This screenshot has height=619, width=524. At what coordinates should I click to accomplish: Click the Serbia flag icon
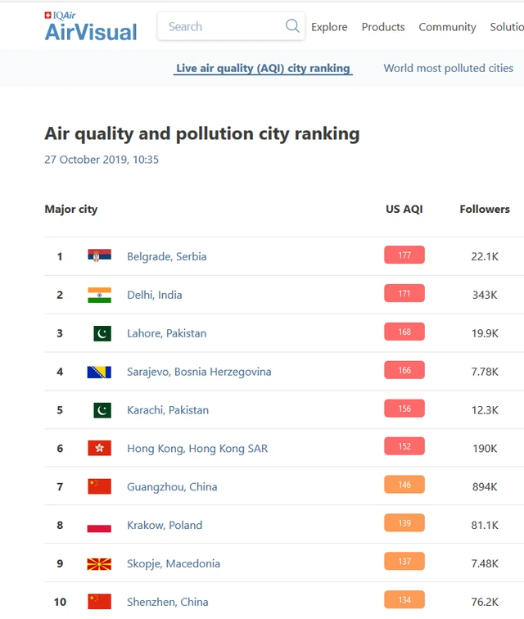coord(99,256)
